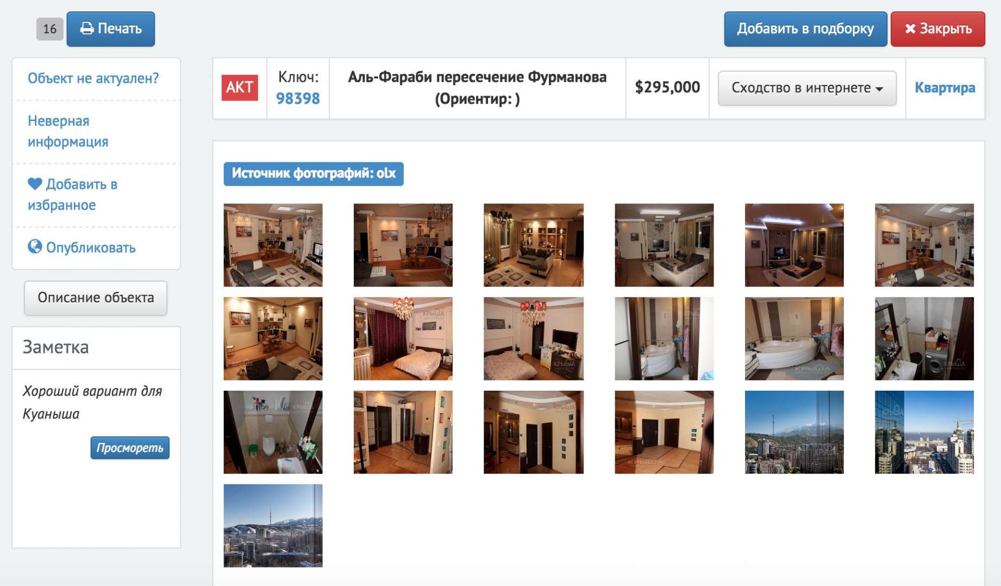Screen dimensions: 1001x586
Task: Click Источник фотографий: olx label
Action: 314,174
